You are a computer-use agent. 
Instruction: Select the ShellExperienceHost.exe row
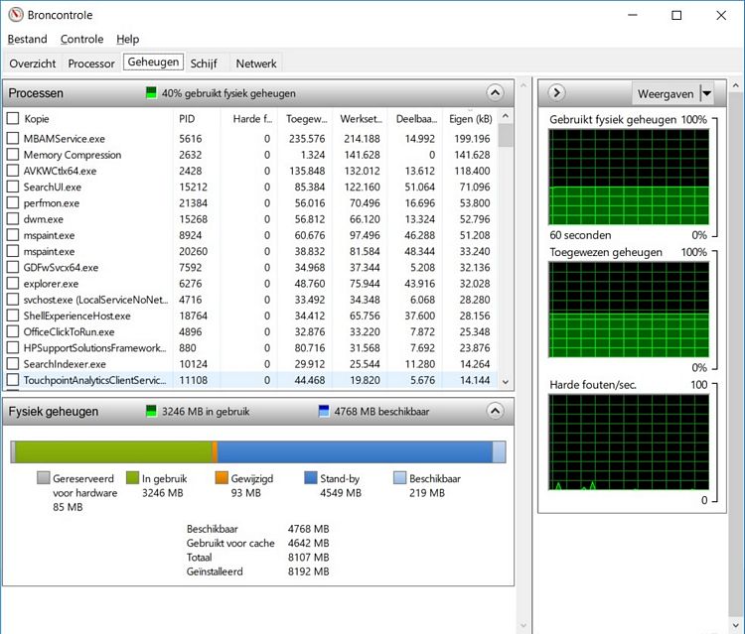(251, 316)
